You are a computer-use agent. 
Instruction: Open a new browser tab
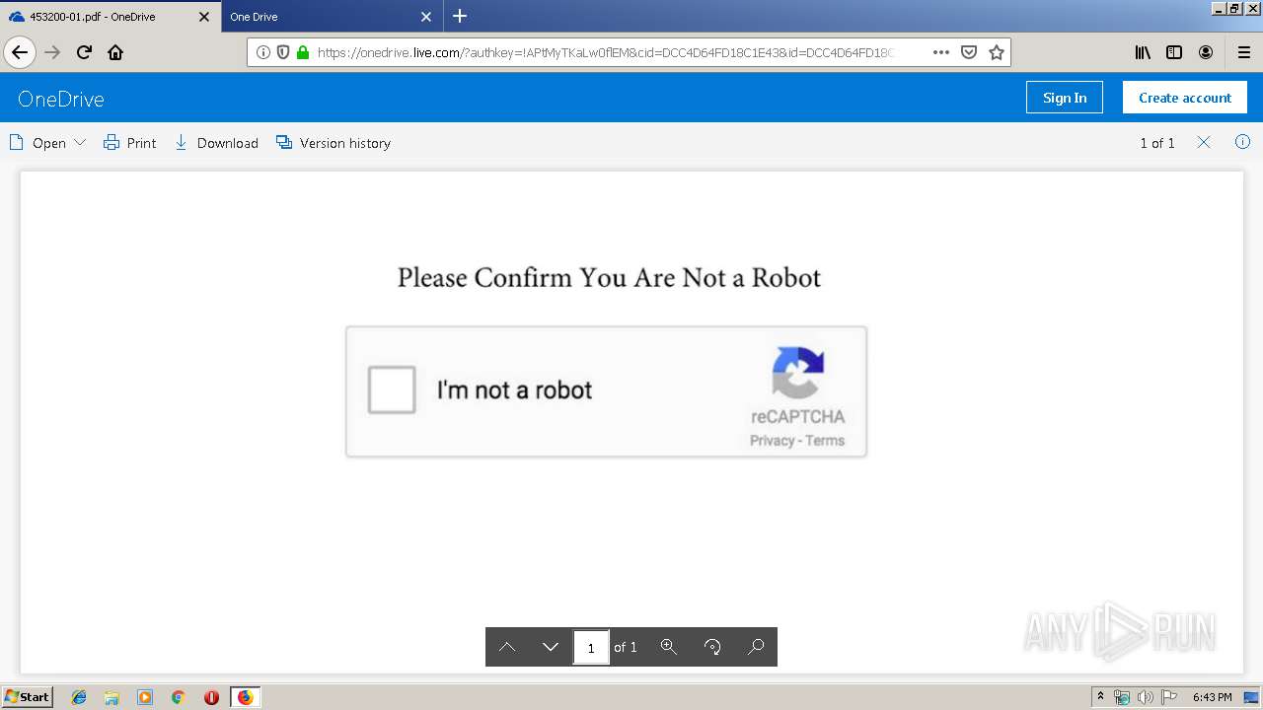pyautogui.click(x=460, y=16)
